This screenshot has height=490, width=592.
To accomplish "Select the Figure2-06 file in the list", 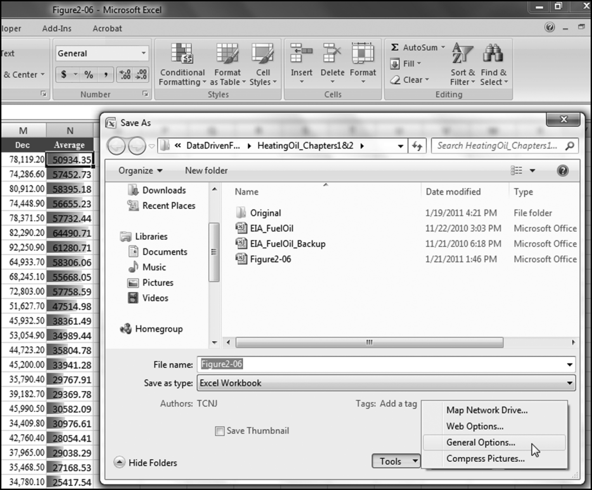I will (263, 259).
